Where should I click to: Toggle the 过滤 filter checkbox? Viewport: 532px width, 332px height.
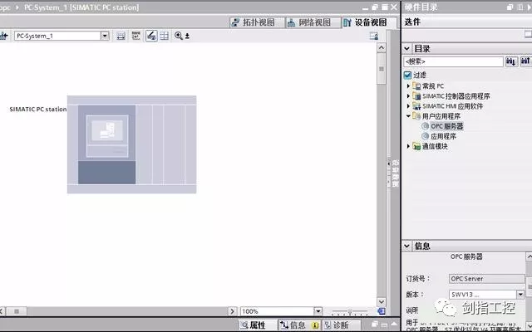[x=407, y=75]
